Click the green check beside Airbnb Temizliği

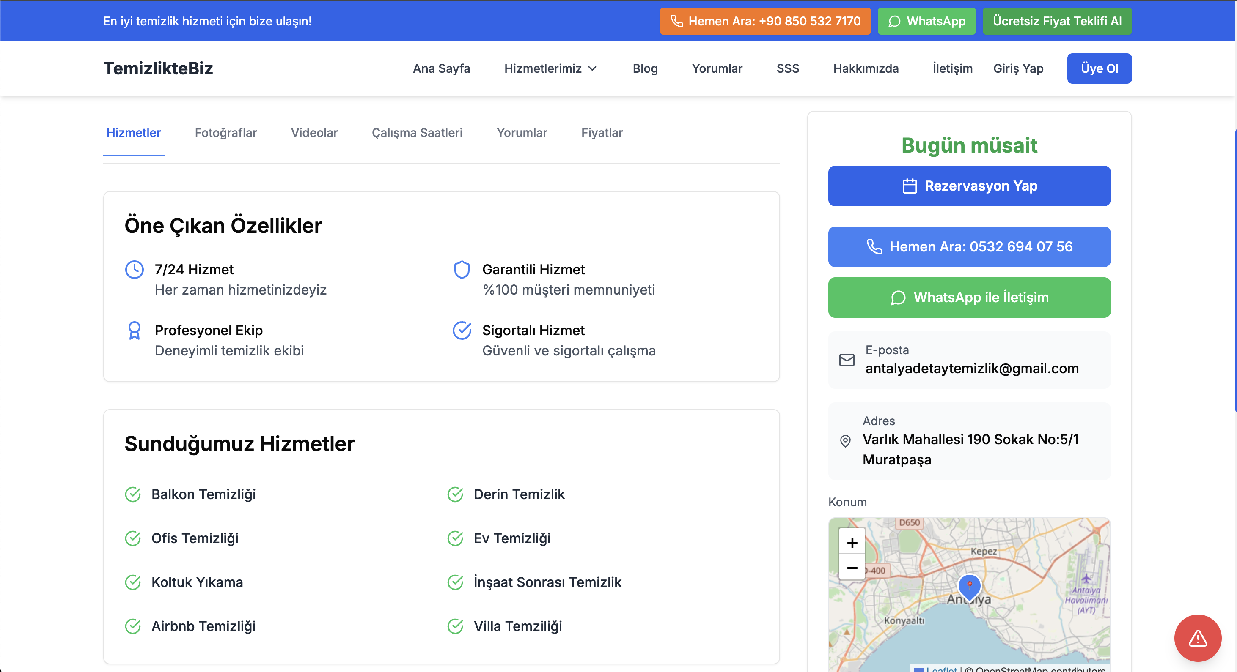132,626
